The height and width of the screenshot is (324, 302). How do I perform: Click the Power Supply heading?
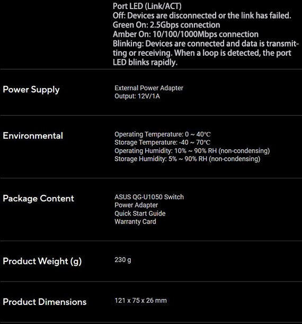click(x=31, y=90)
